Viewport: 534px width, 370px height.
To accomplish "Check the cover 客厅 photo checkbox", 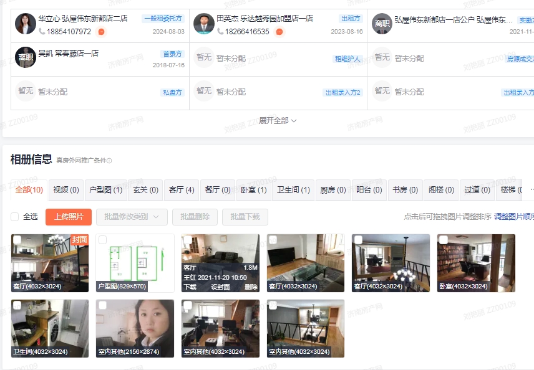I will coord(17,240).
